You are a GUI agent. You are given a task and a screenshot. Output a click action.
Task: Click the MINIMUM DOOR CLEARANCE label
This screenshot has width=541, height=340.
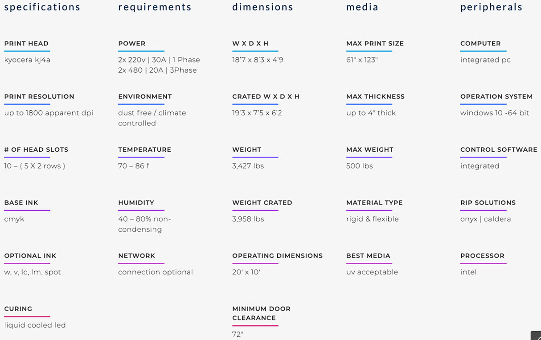pyautogui.click(x=261, y=313)
